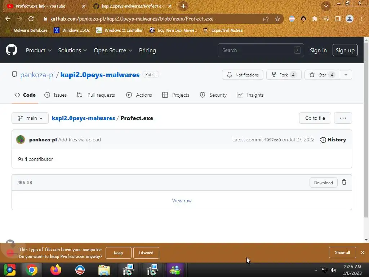
Task: Open the Chrome profile avatar
Action: point(350,19)
